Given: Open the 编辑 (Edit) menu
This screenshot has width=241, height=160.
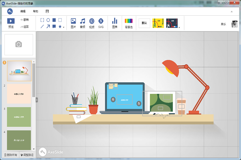Looking at the screenshot, I should pyautogui.click(x=23, y=11).
